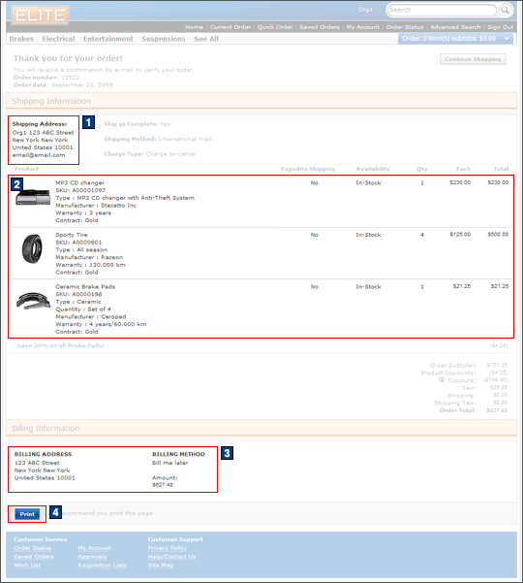
Task: Select the See All category tab
Action: [x=206, y=39]
